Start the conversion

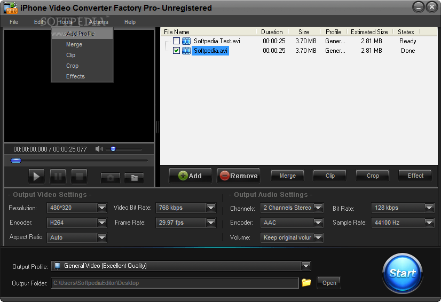click(403, 273)
